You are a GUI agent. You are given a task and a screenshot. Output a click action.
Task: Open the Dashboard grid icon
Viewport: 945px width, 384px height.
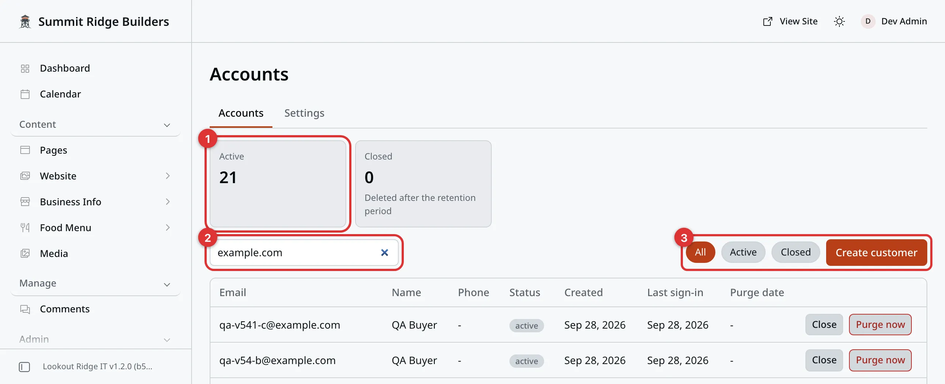[25, 69]
